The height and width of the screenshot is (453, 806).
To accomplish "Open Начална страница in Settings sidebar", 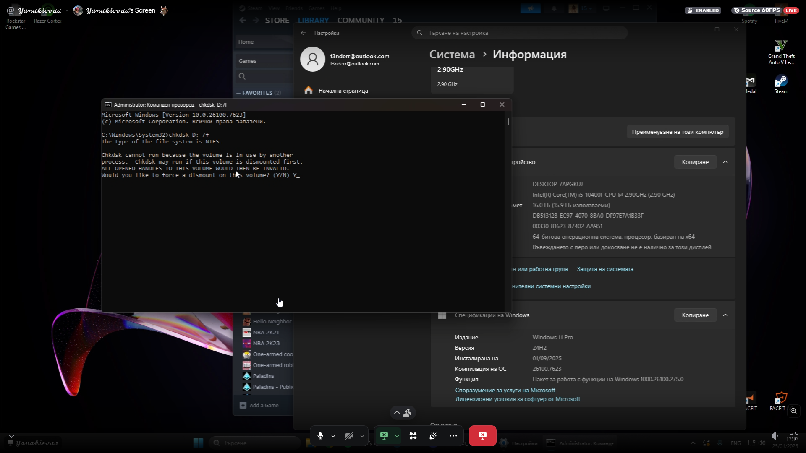I will coord(343,91).
